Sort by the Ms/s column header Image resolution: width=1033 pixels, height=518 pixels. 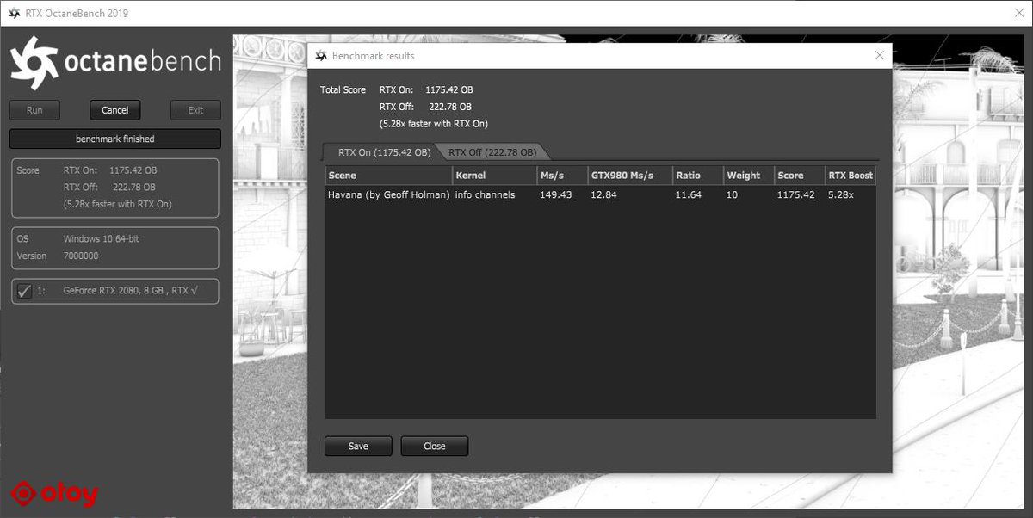click(562, 176)
